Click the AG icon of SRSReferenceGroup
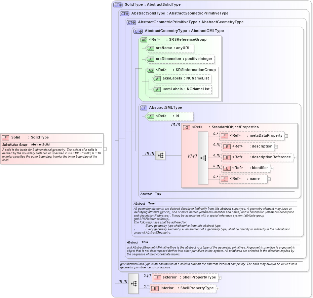Screen dimensions: 313x298 pyautogui.click(x=144, y=40)
